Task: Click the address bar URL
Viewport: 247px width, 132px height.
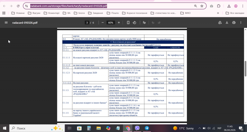Action: (69, 6)
